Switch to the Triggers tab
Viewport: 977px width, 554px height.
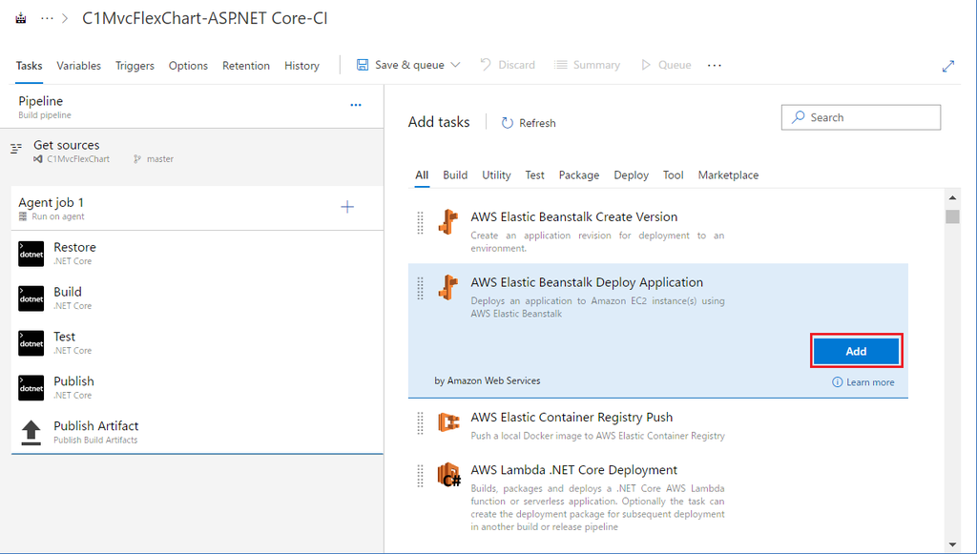pyautogui.click(x=135, y=66)
